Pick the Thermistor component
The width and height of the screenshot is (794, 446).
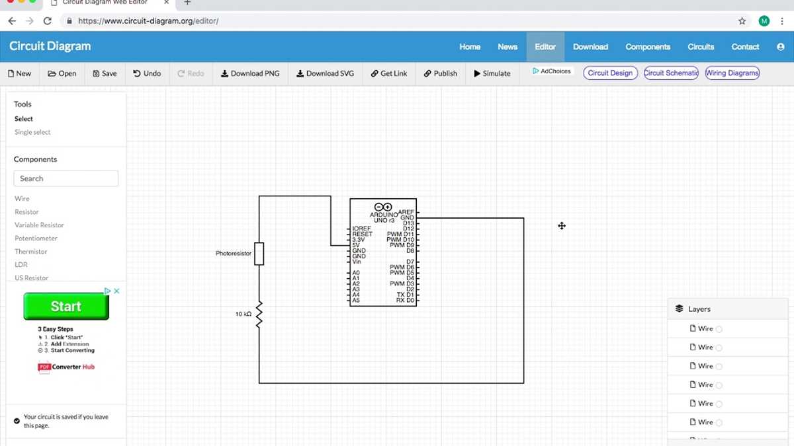31,251
